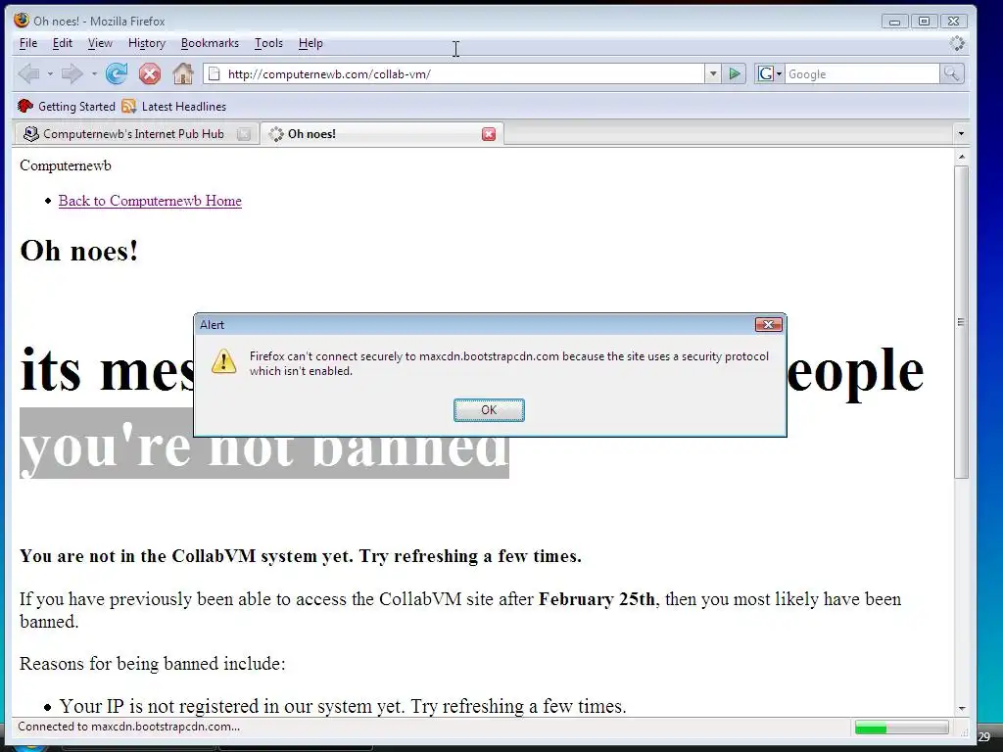Viewport: 1003px width, 752px height.
Task: Close the Oh noes! tab
Action: (x=489, y=133)
